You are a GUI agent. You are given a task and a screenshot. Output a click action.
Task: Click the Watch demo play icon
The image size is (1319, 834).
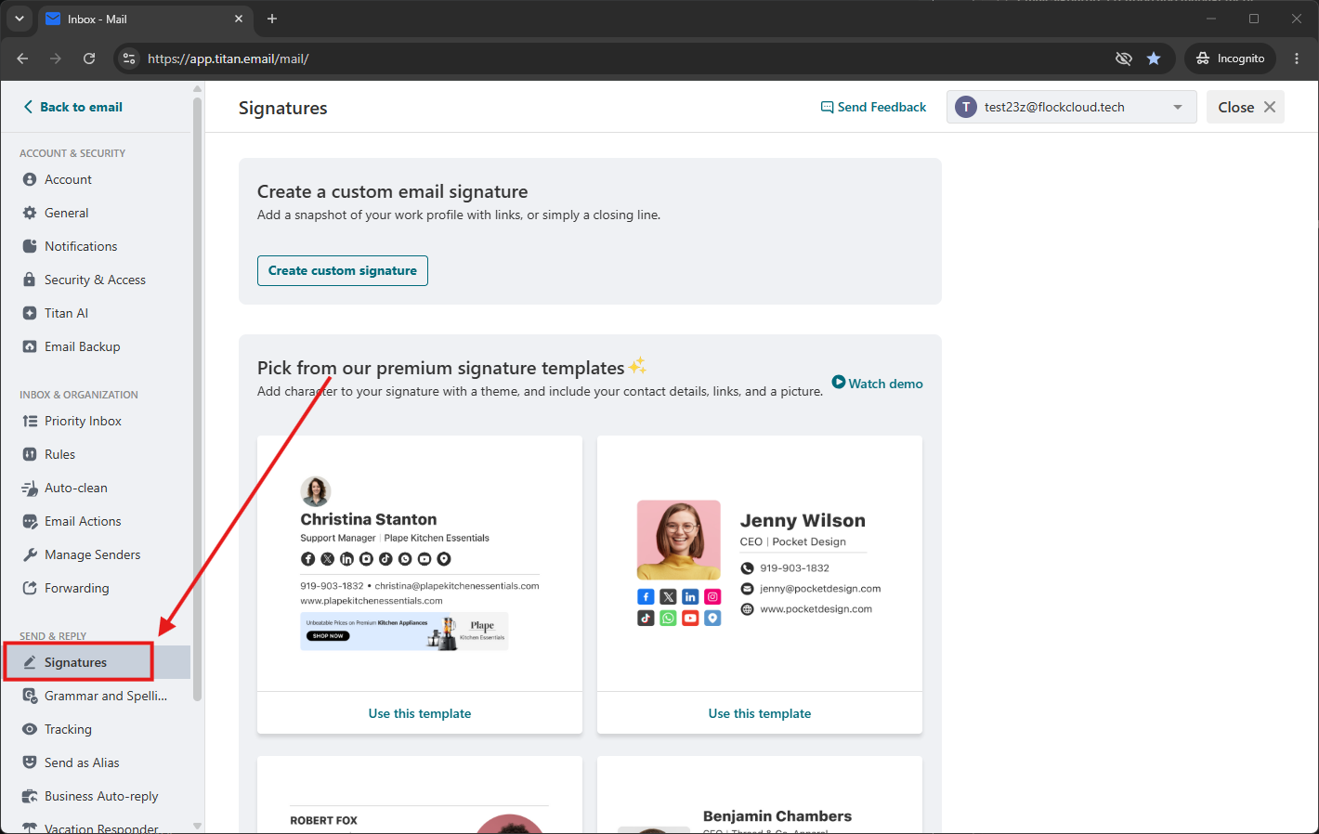point(839,382)
